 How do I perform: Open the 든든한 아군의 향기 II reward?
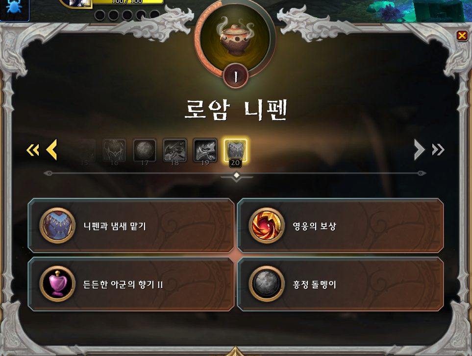tap(131, 284)
